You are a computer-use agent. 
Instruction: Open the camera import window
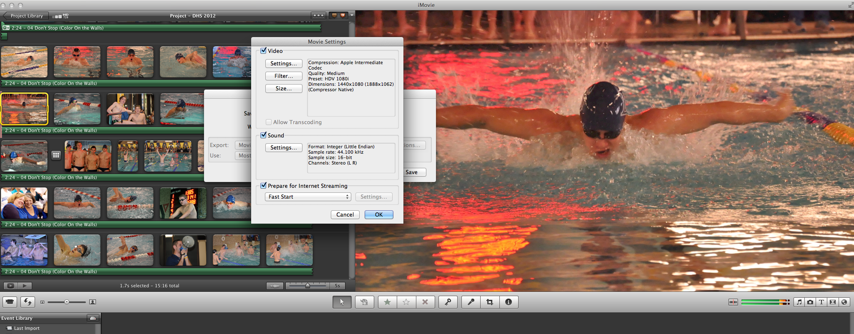[10, 302]
